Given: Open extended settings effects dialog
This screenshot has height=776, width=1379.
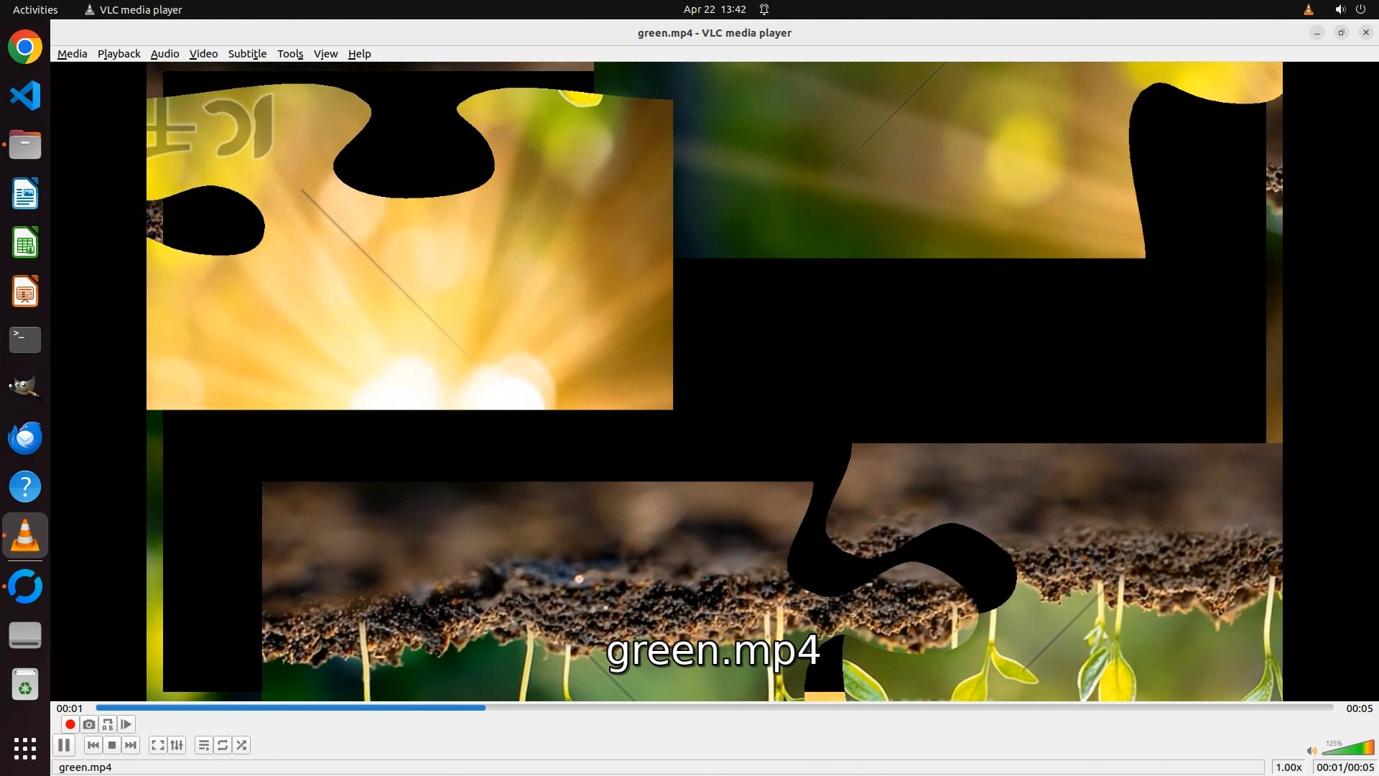Looking at the screenshot, I should coord(177,745).
